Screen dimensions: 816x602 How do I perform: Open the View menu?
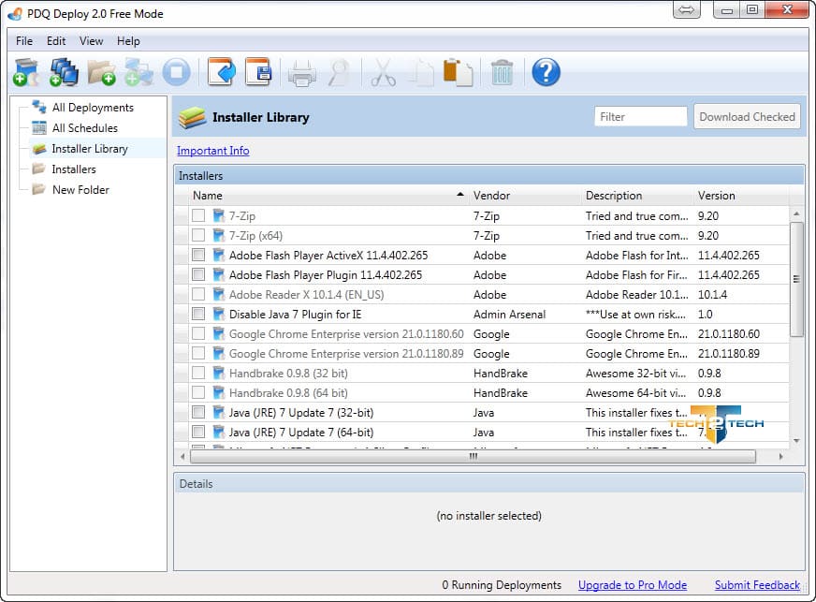92,41
